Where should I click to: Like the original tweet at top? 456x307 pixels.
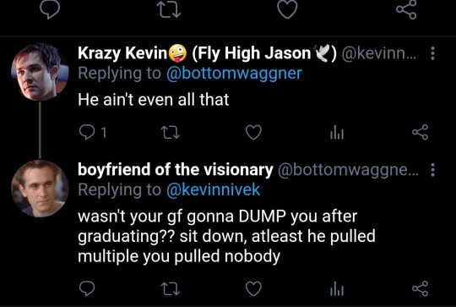coord(287,9)
